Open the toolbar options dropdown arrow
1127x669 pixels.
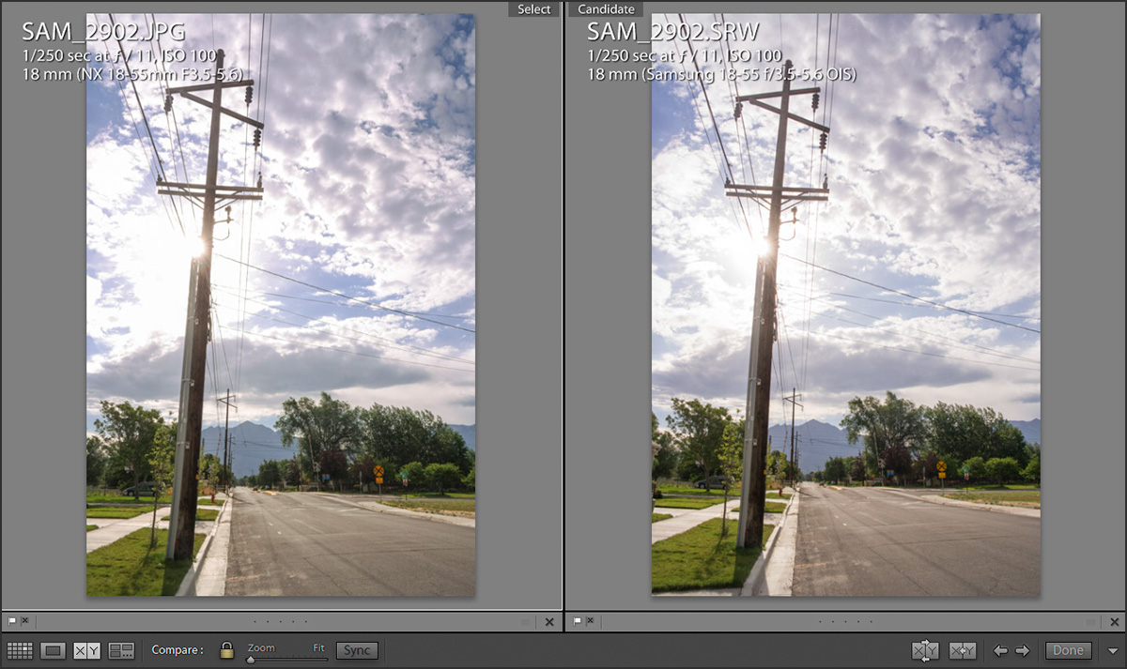(x=1113, y=650)
